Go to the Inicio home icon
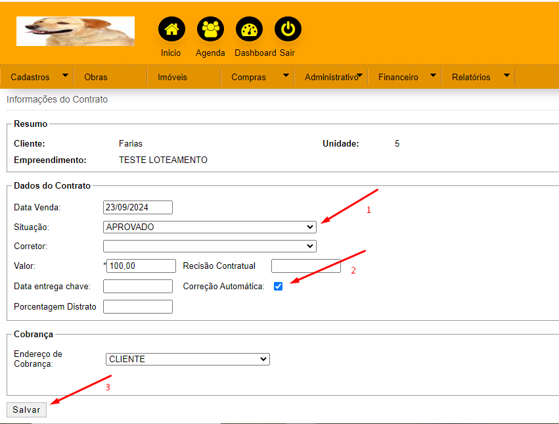Image resolution: width=559 pixels, height=424 pixels. point(171,30)
